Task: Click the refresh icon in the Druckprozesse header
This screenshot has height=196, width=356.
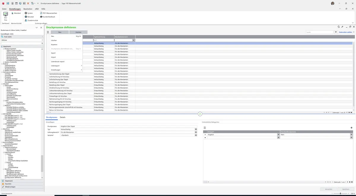Action: [x=338, y=27]
